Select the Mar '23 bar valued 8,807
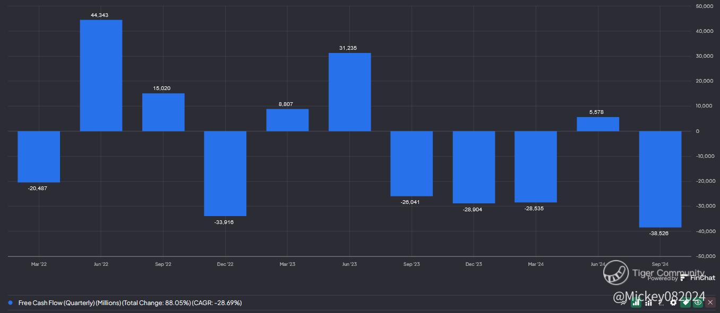 point(287,120)
